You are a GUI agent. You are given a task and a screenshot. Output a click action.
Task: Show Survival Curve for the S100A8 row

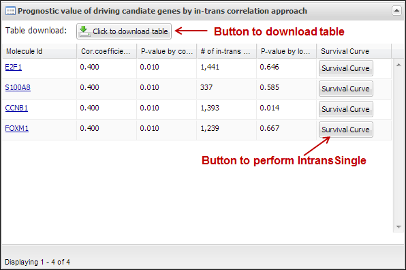[345, 89]
